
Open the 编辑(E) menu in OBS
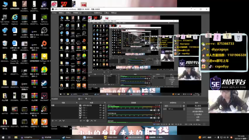61,13
